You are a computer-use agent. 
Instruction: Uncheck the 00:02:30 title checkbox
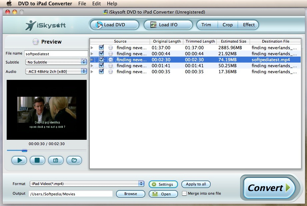pos(101,60)
